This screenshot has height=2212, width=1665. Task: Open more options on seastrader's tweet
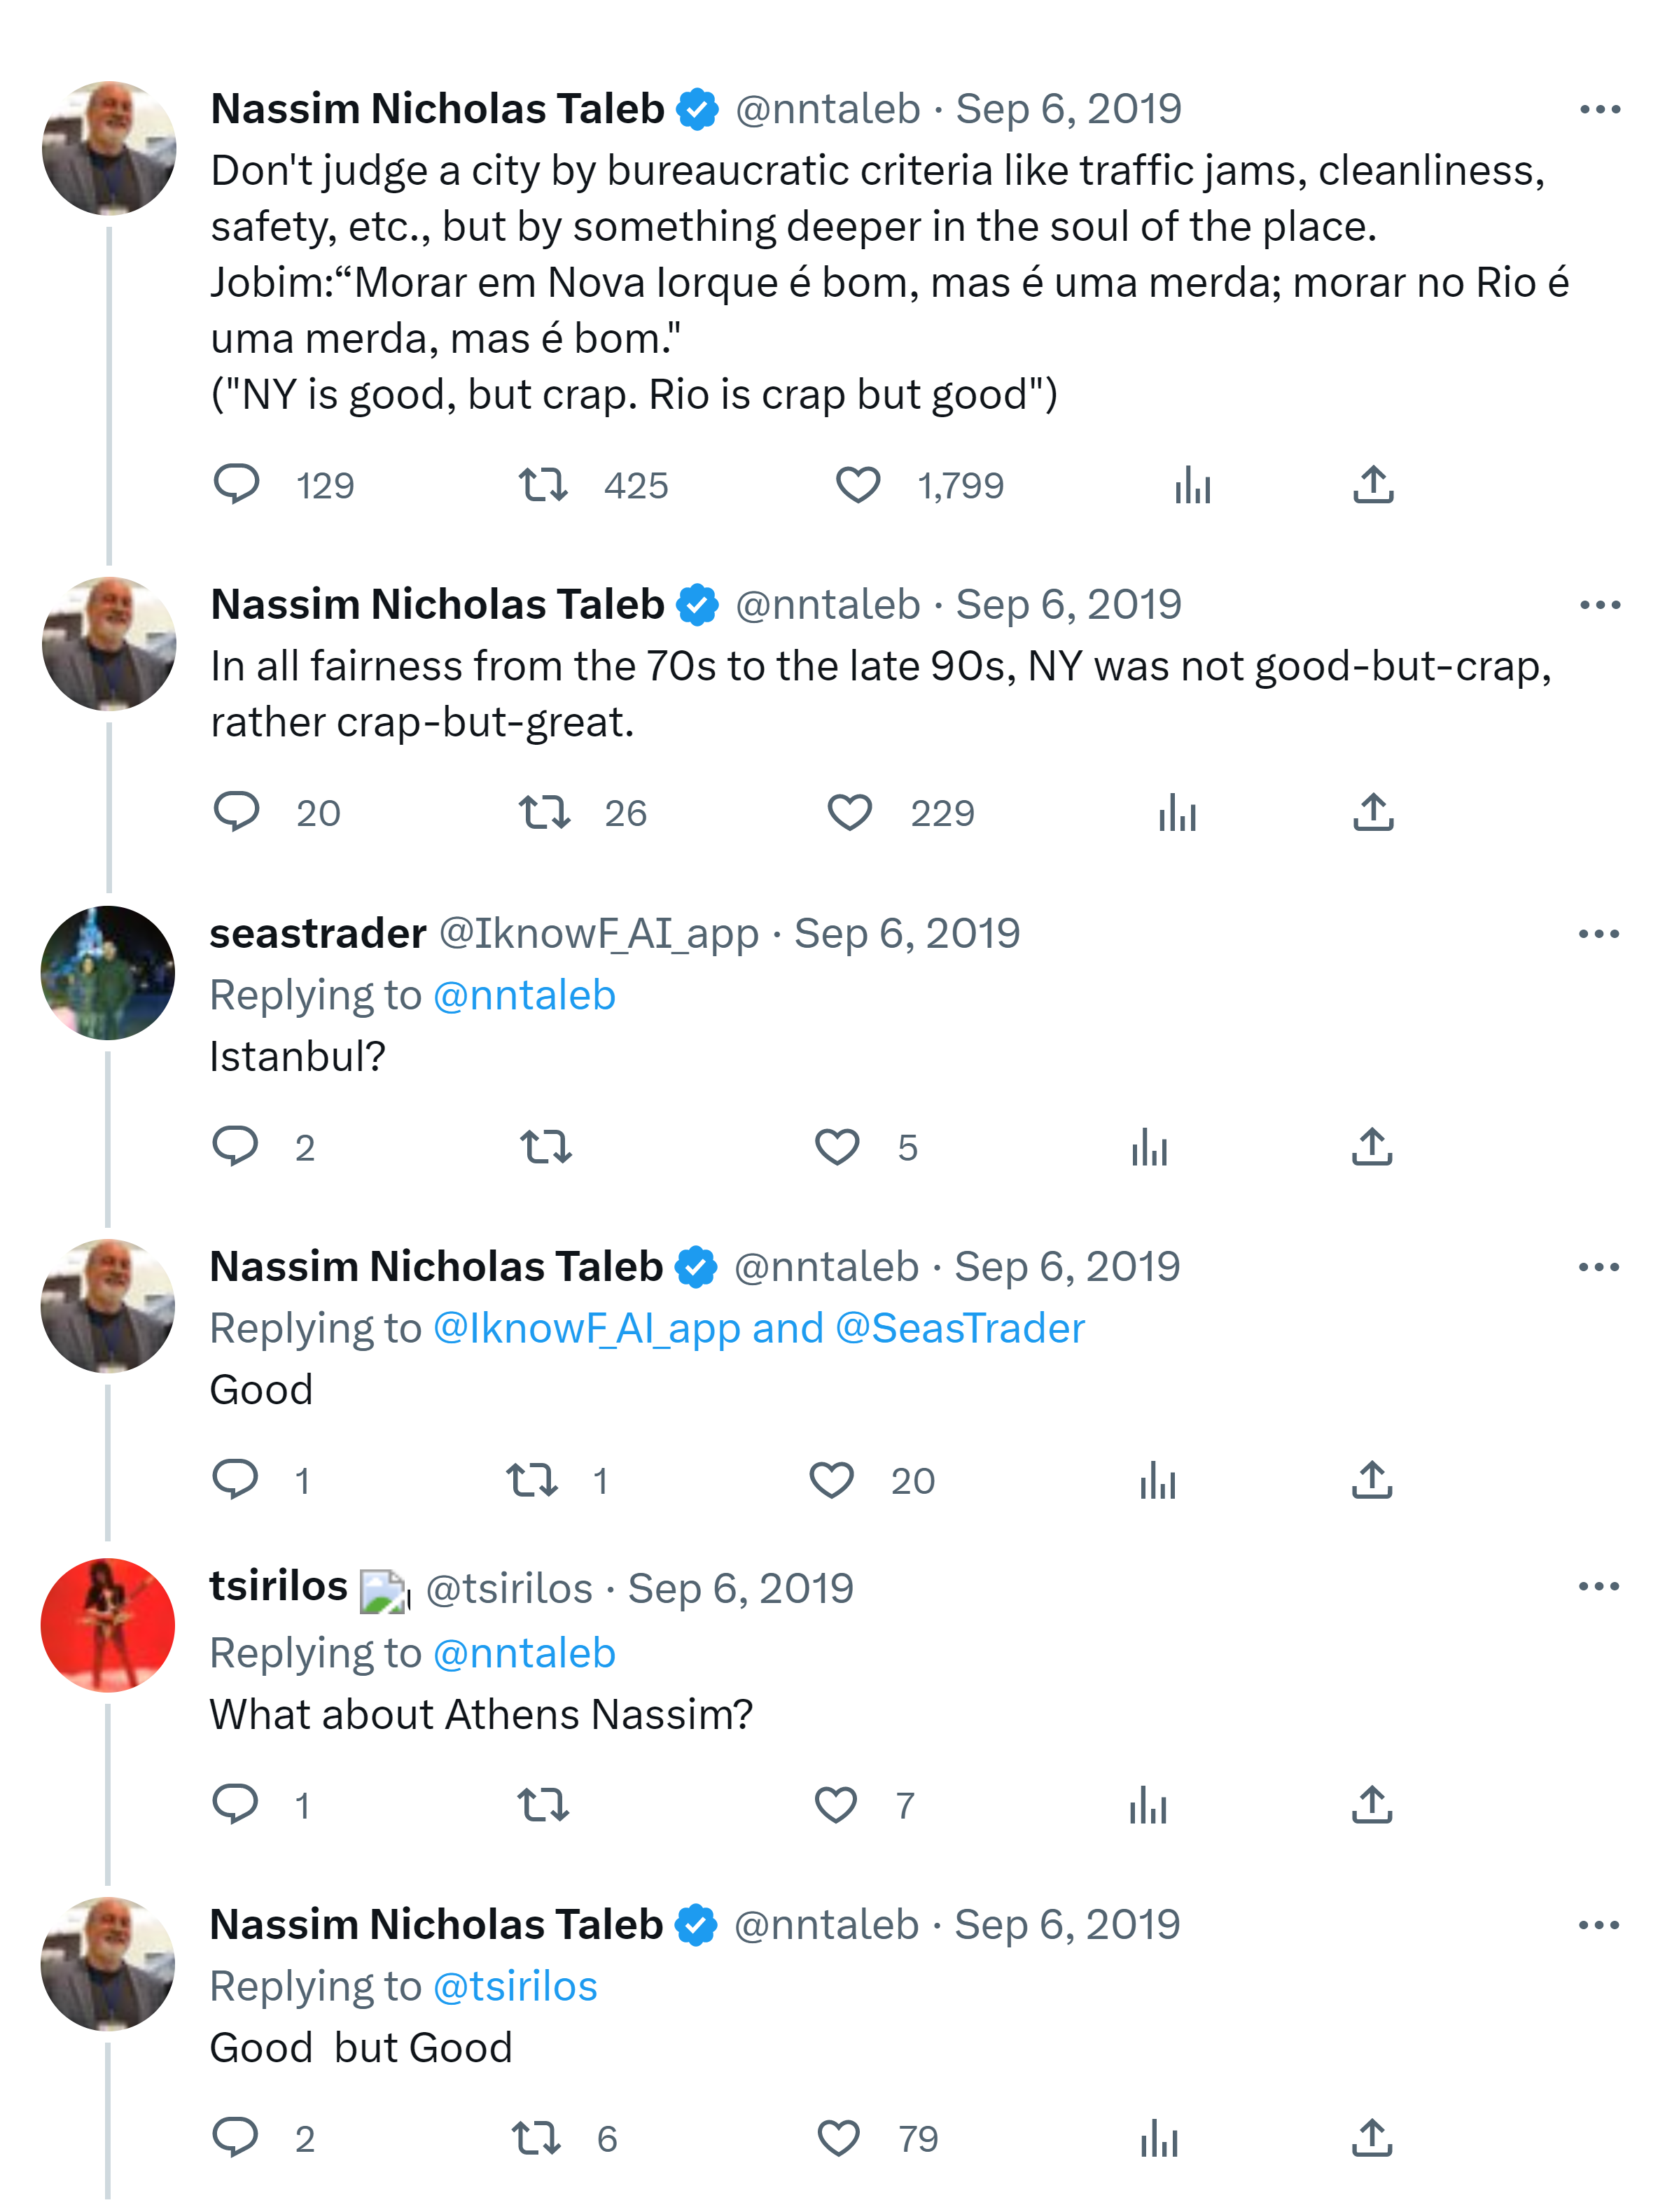pos(1598,934)
